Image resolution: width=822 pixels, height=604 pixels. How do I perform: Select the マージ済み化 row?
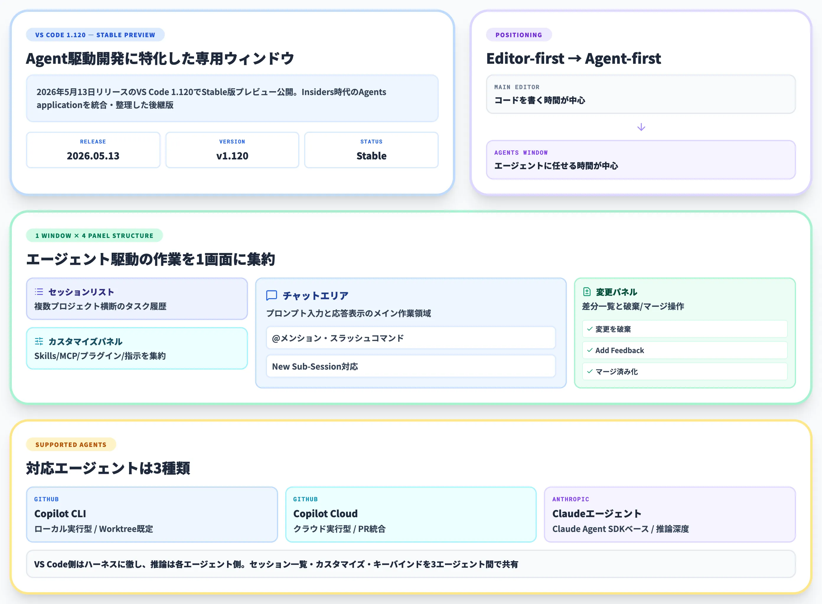[684, 371]
